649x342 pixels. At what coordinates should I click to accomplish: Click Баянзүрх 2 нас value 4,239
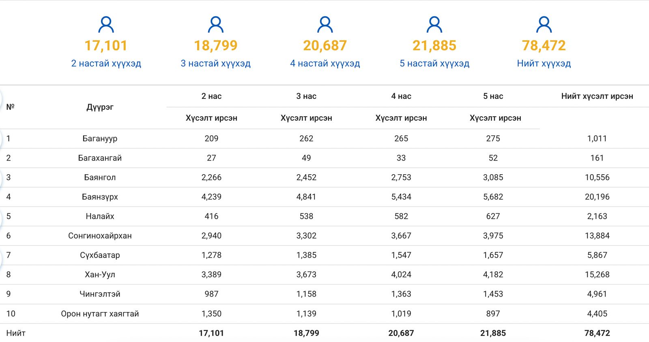point(211,197)
